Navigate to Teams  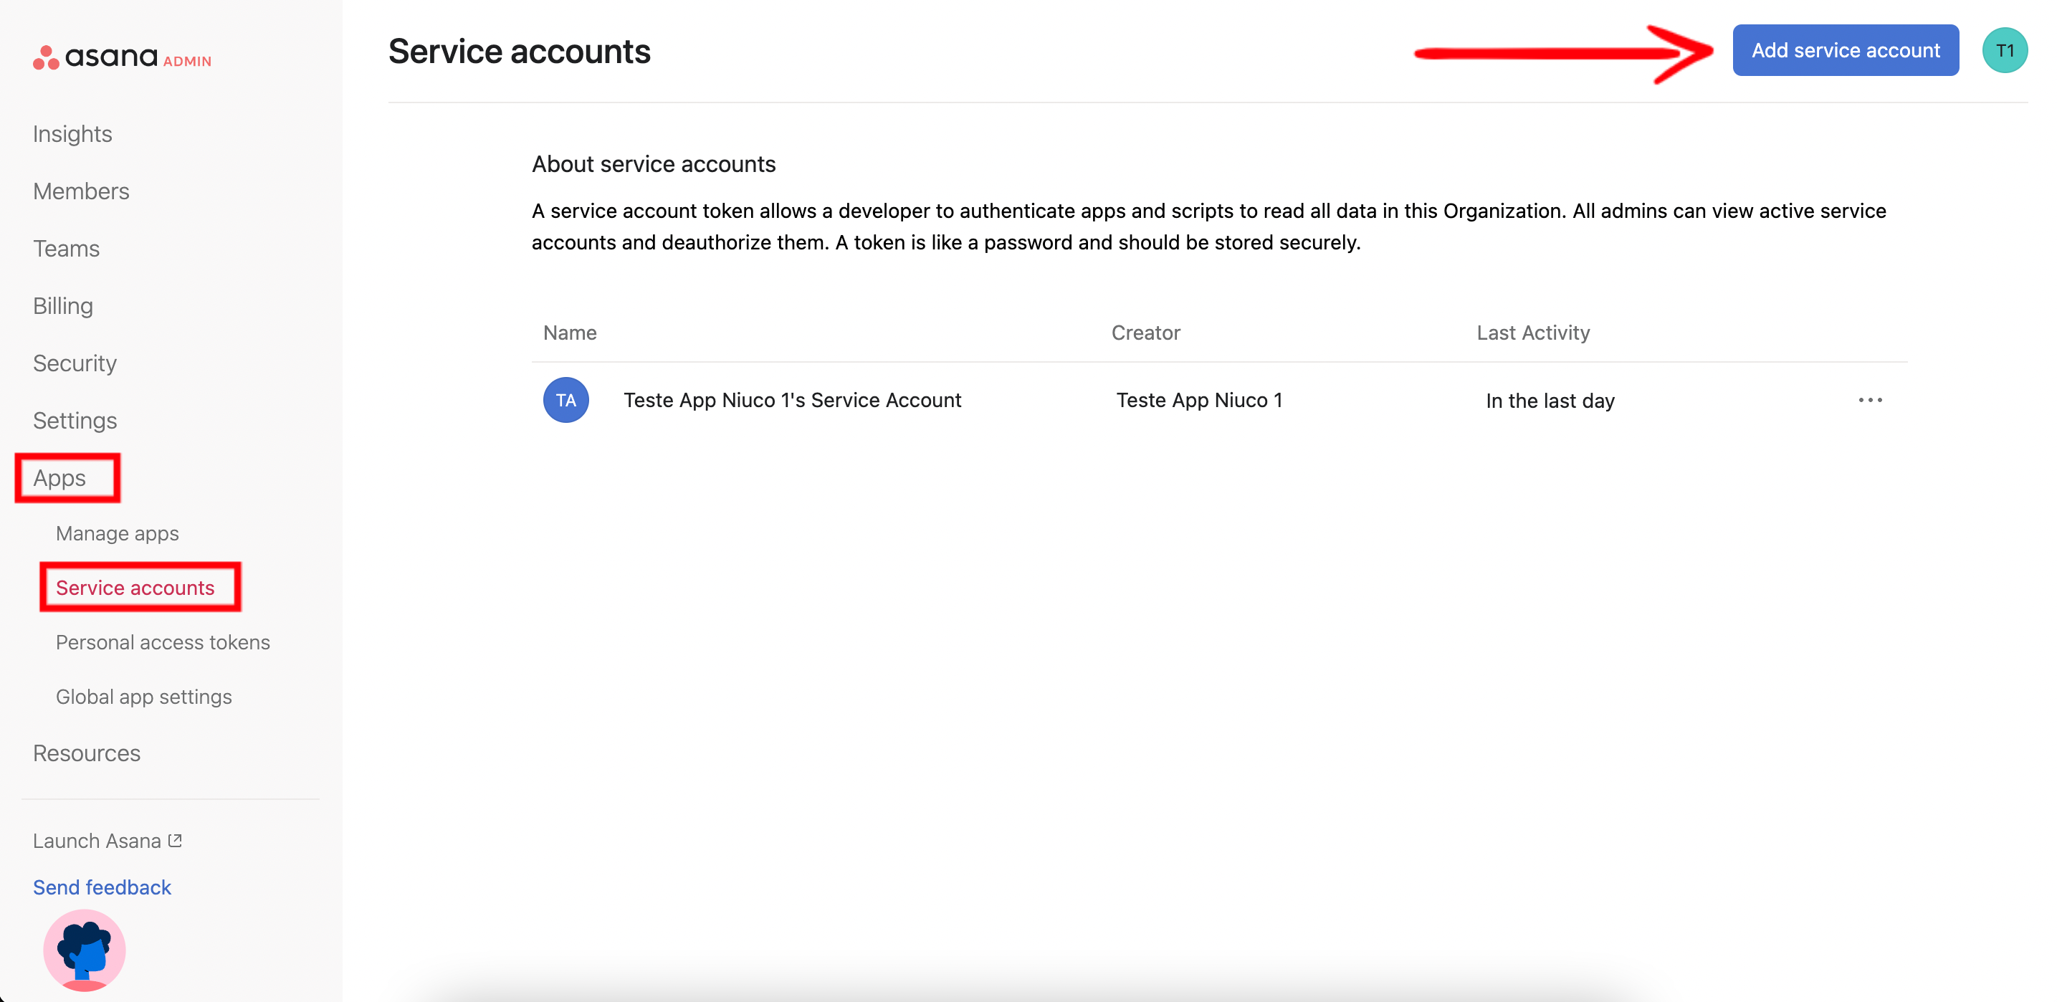pyautogui.click(x=66, y=249)
